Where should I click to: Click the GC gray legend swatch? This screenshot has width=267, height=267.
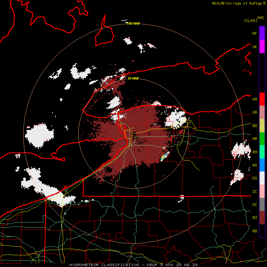point(262,204)
